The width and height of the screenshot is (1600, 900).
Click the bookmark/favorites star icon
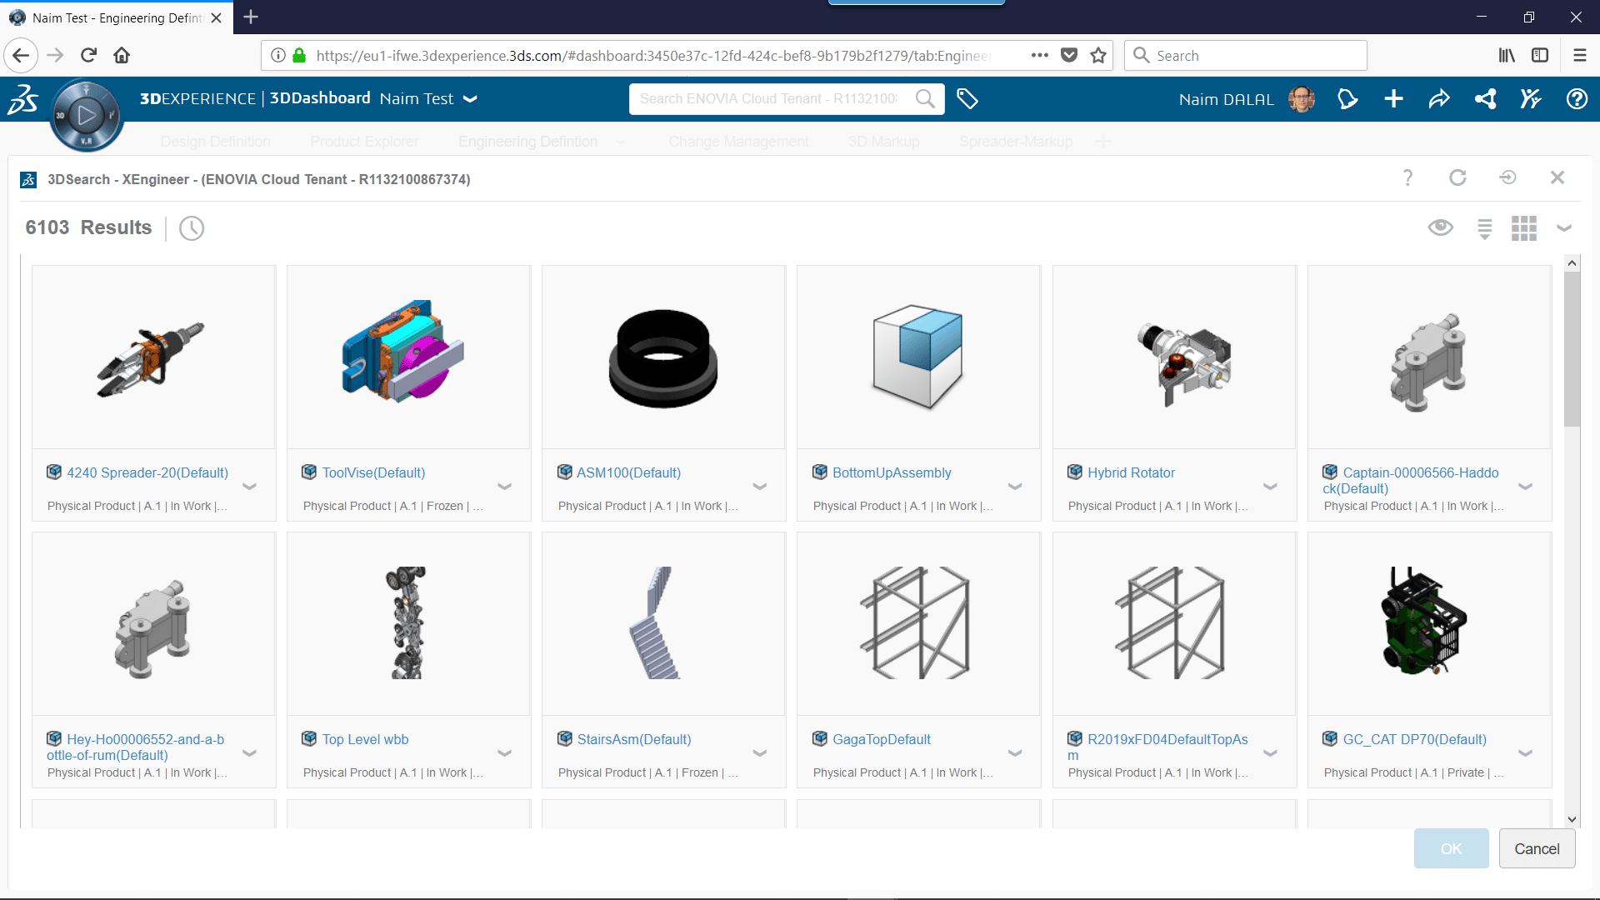[1097, 55]
